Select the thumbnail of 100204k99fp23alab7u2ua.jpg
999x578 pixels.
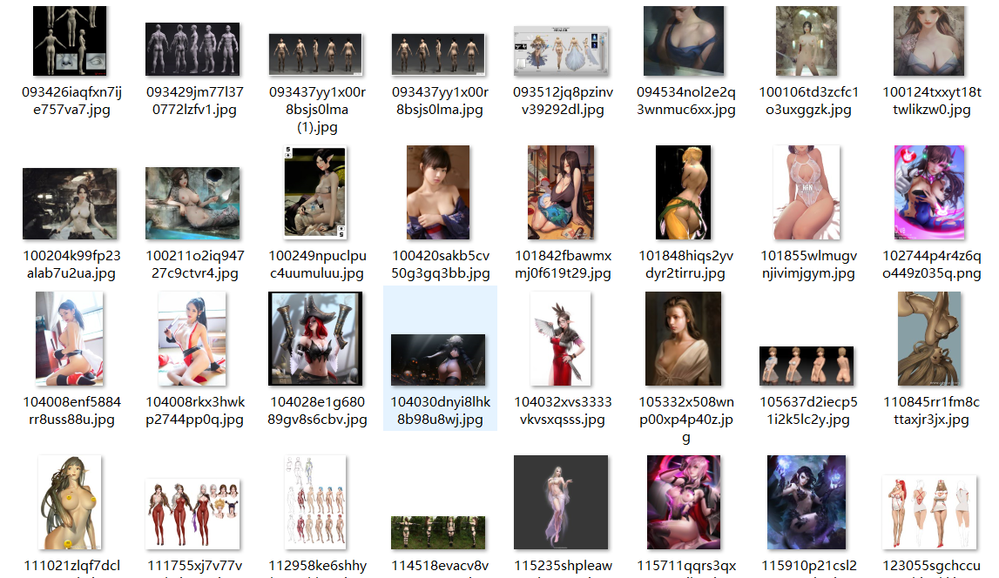click(70, 204)
